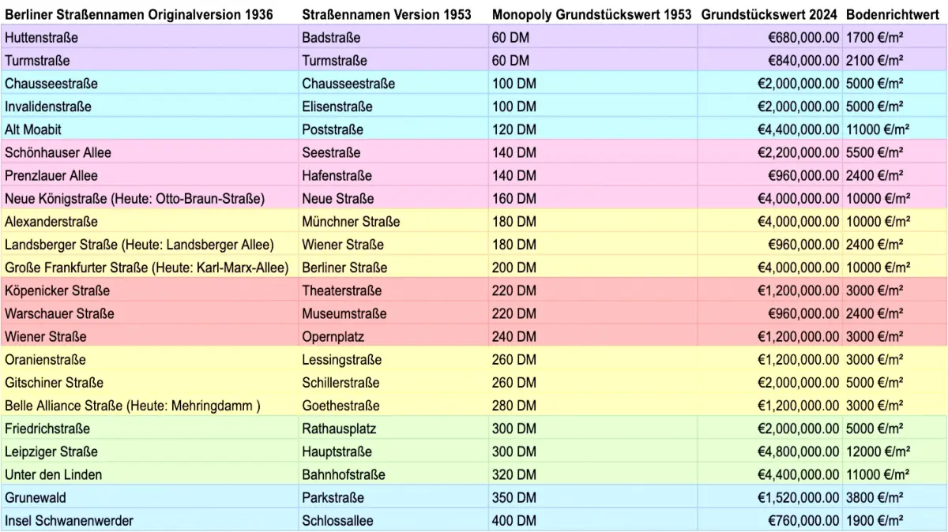
Task: Click the 'Opernplatz' cell
Action: pyautogui.click(x=333, y=336)
